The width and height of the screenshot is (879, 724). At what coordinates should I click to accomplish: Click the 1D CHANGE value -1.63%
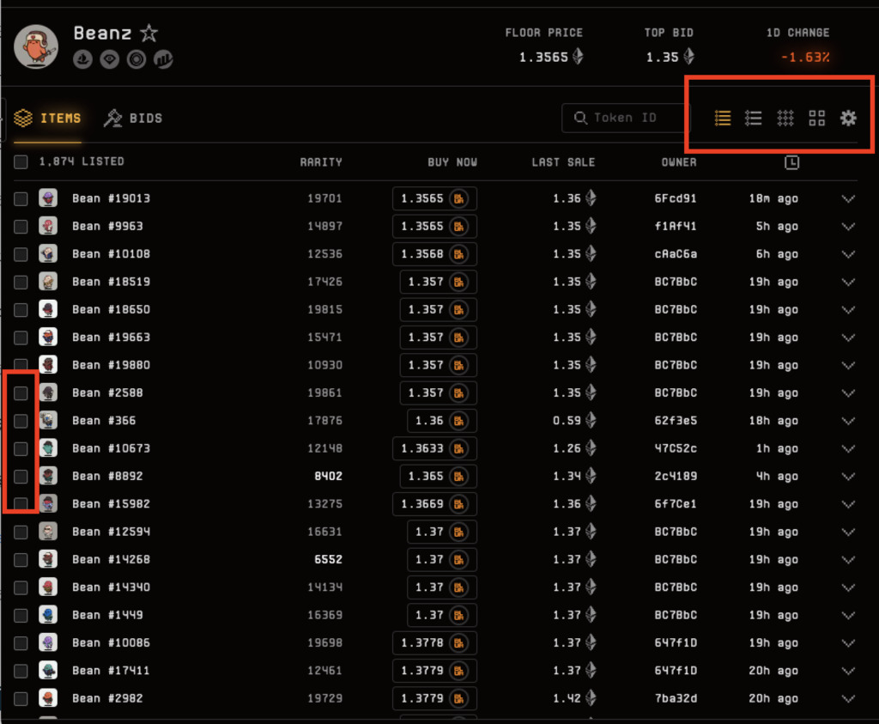pyautogui.click(x=805, y=58)
